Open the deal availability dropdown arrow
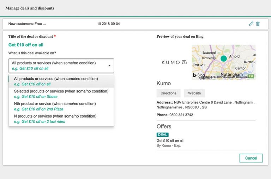 click(x=109, y=66)
